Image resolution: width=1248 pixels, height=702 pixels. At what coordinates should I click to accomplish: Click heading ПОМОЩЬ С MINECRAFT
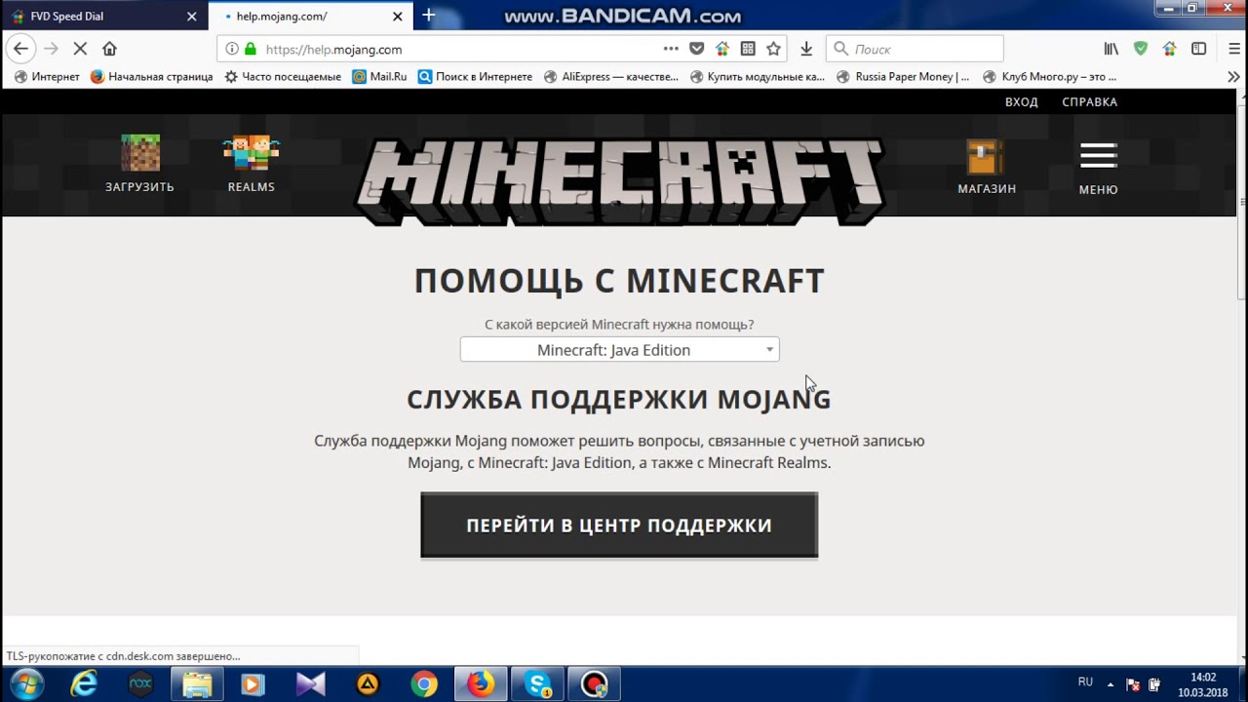click(619, 281)
